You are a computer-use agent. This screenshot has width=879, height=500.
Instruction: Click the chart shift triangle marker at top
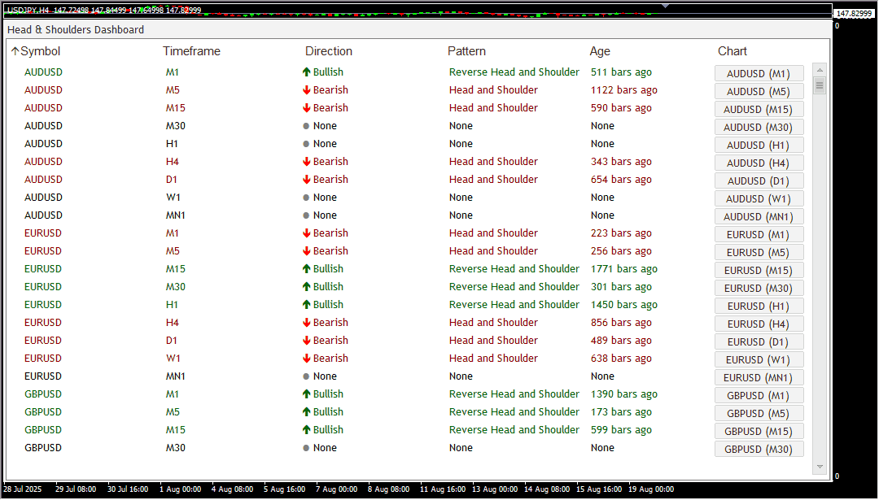click(x=666, y=6)
